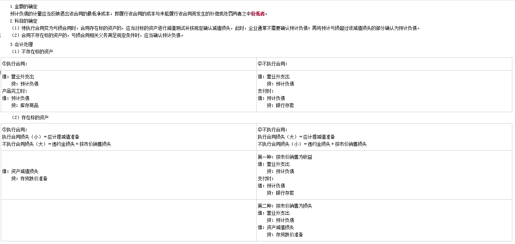The image size is (515, 244).
Task: Select "第二种:按市价销售为损失"
Action: tap(285, 206)
